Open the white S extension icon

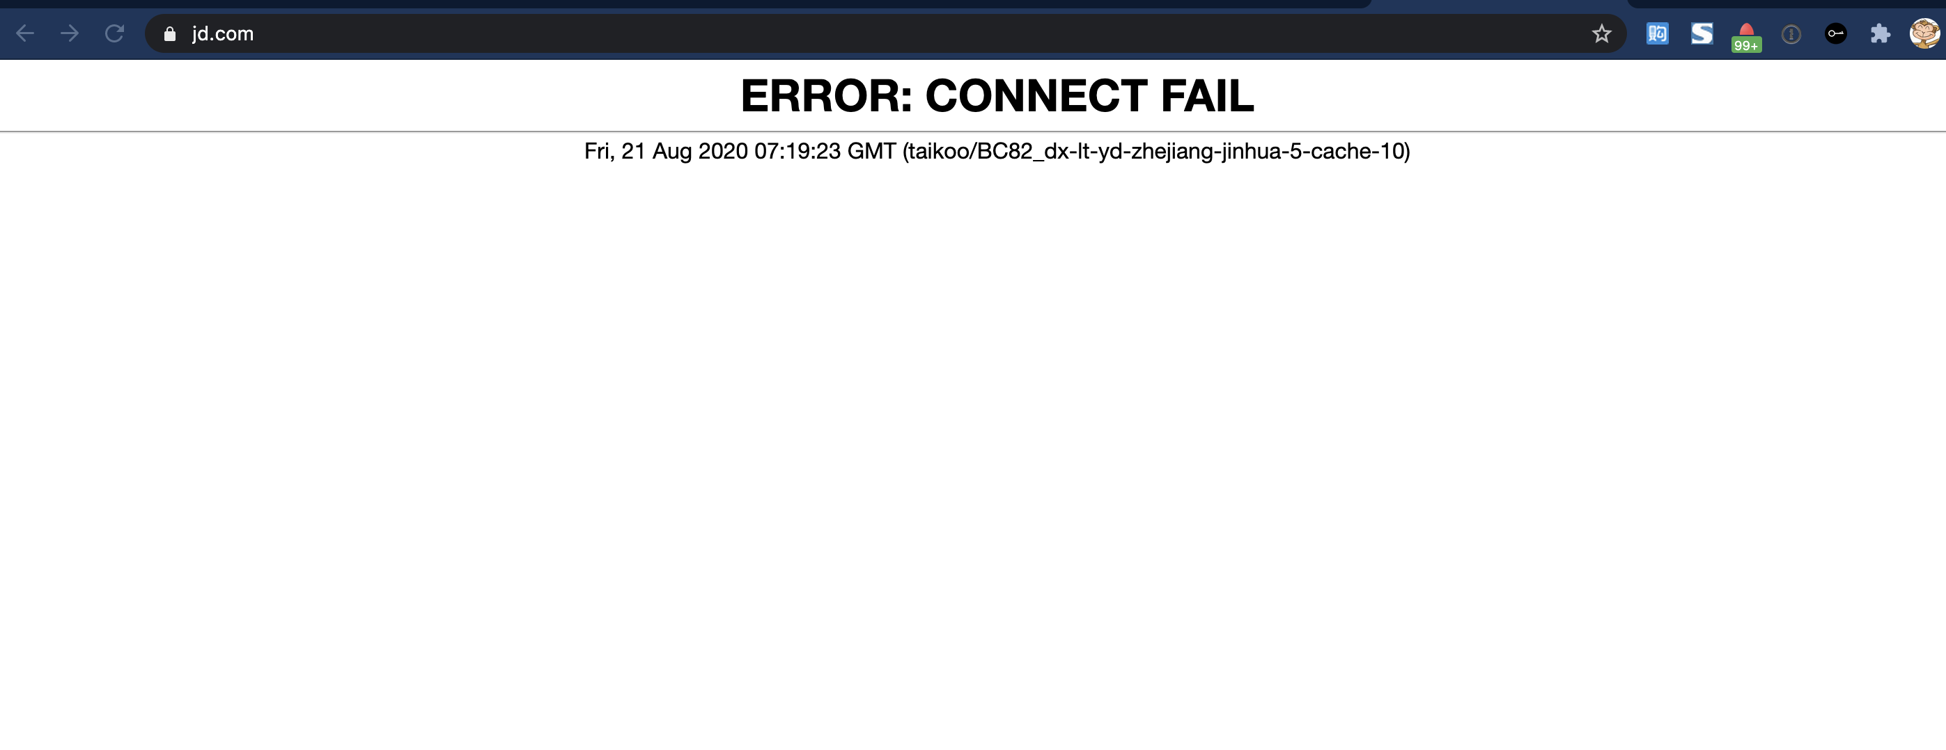click(x=1702, y=34)
